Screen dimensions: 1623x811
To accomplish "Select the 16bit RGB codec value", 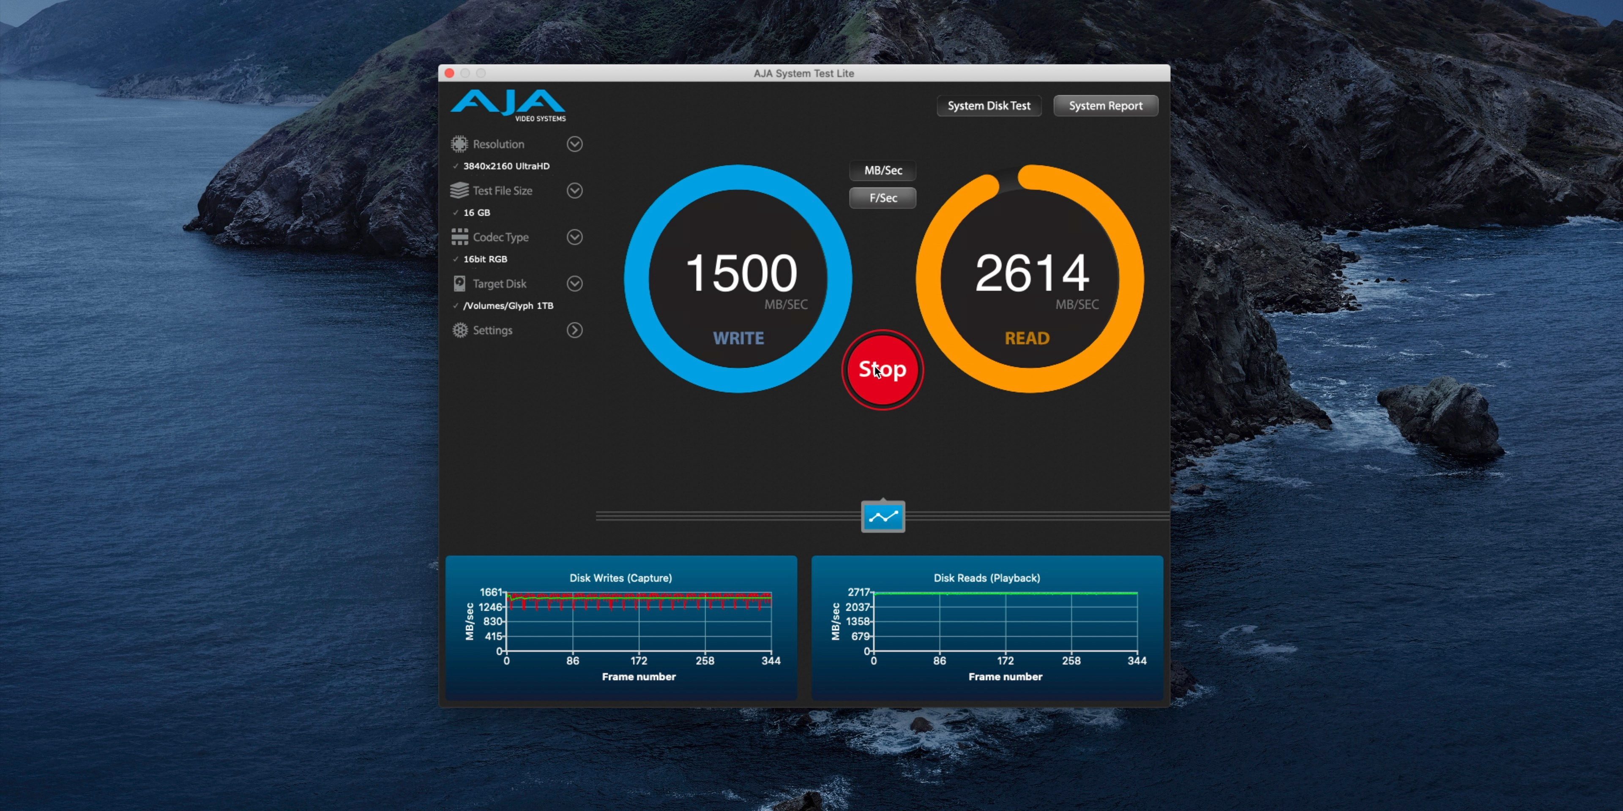I will pos(485,259).
